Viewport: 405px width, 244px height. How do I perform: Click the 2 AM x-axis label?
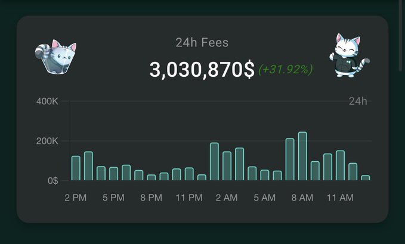(x=227, y=198)
